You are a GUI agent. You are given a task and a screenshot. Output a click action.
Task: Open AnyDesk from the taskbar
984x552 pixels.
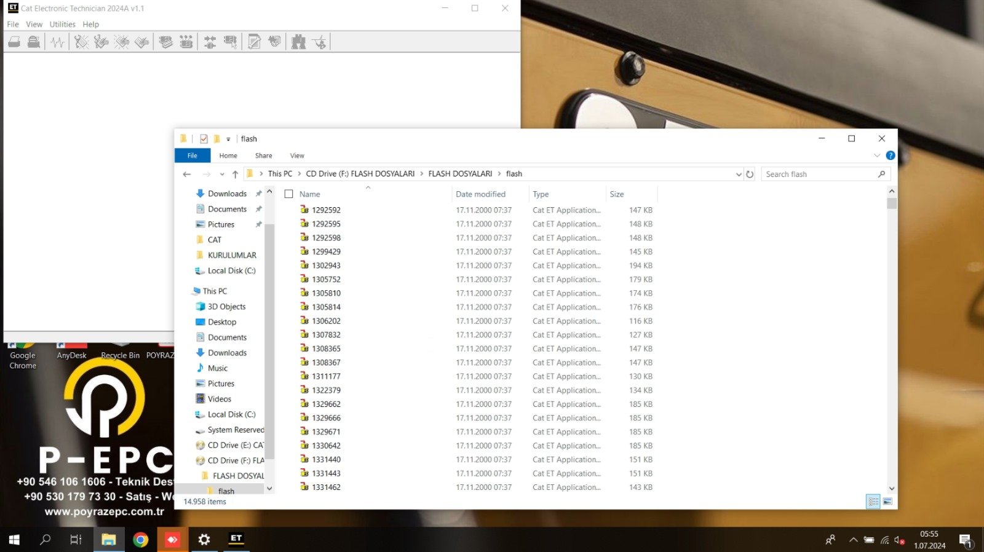(x=172, y=539)
